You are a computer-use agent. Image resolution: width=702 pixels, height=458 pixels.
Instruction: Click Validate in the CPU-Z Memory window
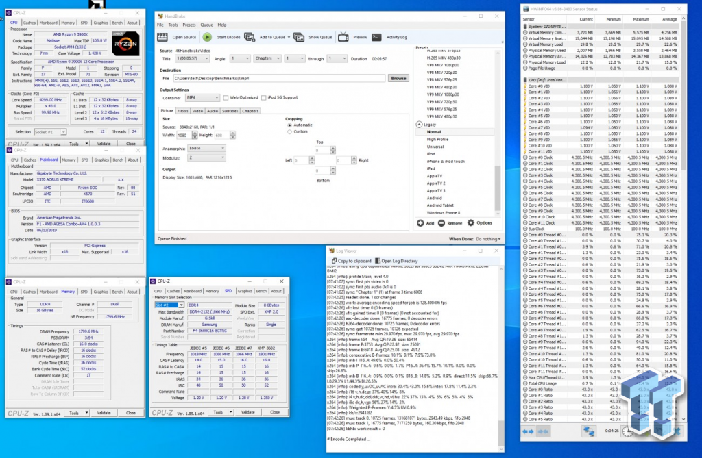pos(104,413)
